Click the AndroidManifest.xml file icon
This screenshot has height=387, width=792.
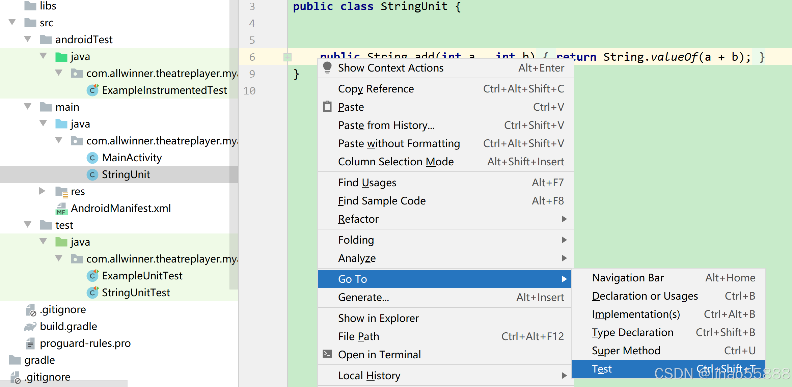(x=61, y=209)
